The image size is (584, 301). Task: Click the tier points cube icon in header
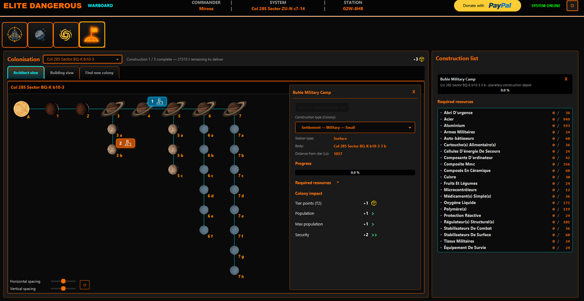(422, 59)
